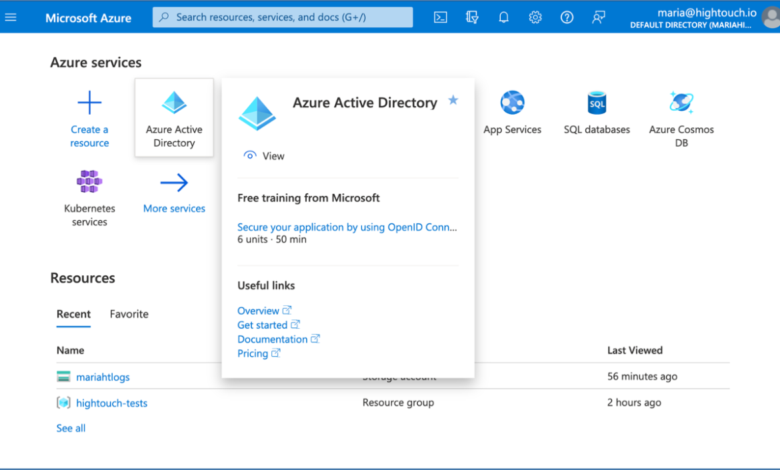Click the Last Viewed column header
This screenshot has height=470, width=780.
click(x=635, y=350)
